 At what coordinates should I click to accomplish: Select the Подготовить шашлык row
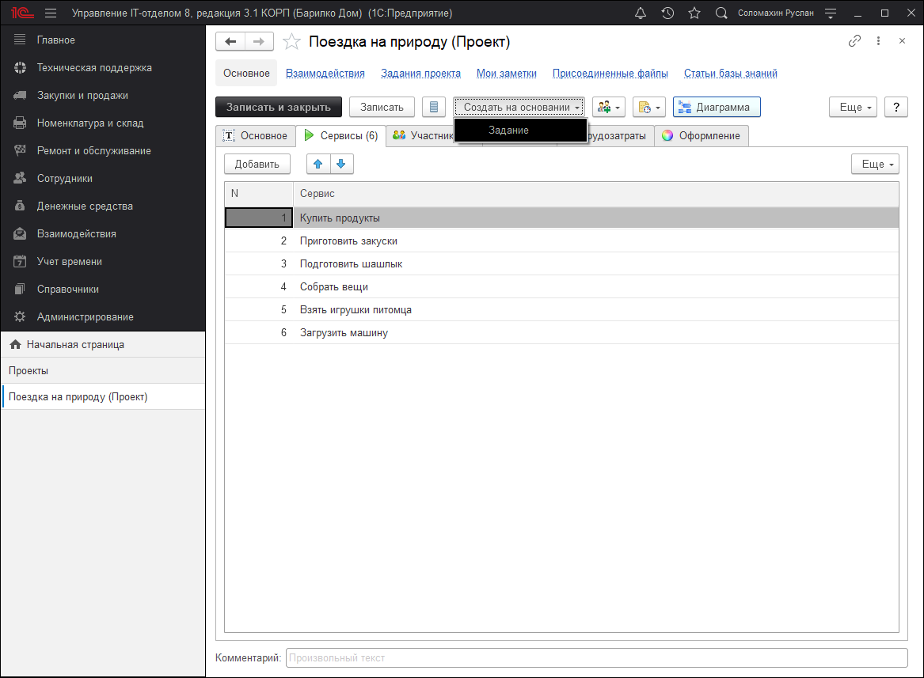point(352,263)
